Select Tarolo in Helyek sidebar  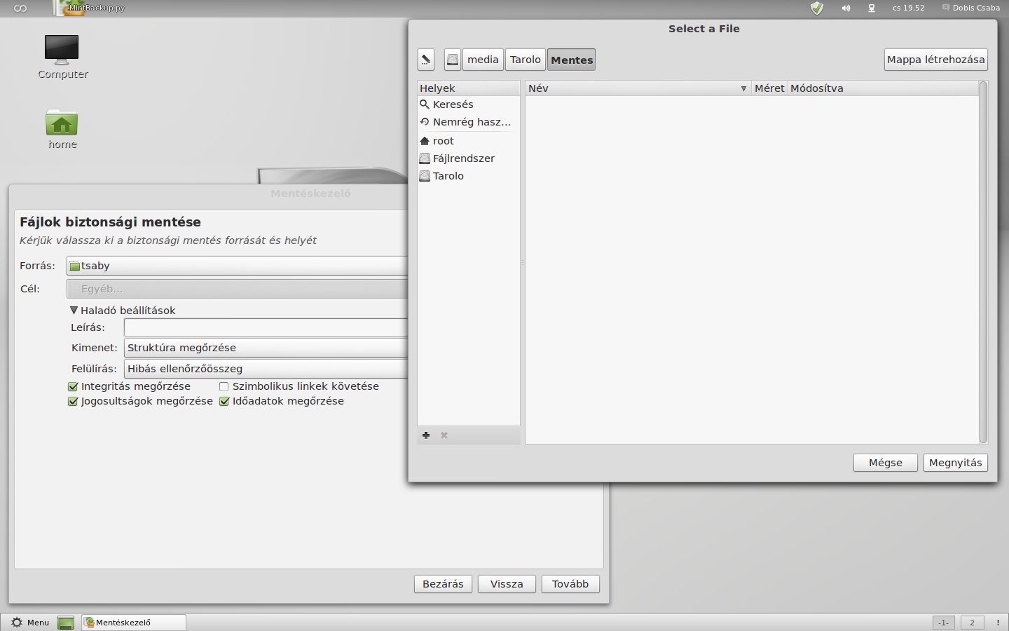pos(468,176)
